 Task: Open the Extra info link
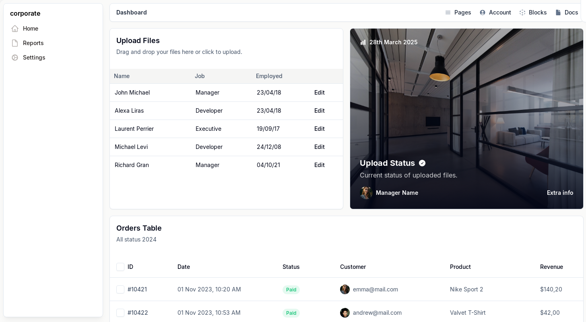pos(560,193)
